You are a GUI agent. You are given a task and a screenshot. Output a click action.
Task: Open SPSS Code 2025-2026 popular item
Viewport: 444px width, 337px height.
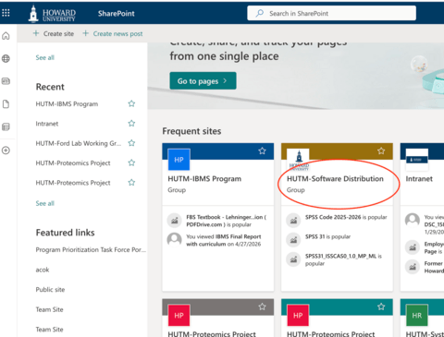pyautogui.click(x=346, y=217)
